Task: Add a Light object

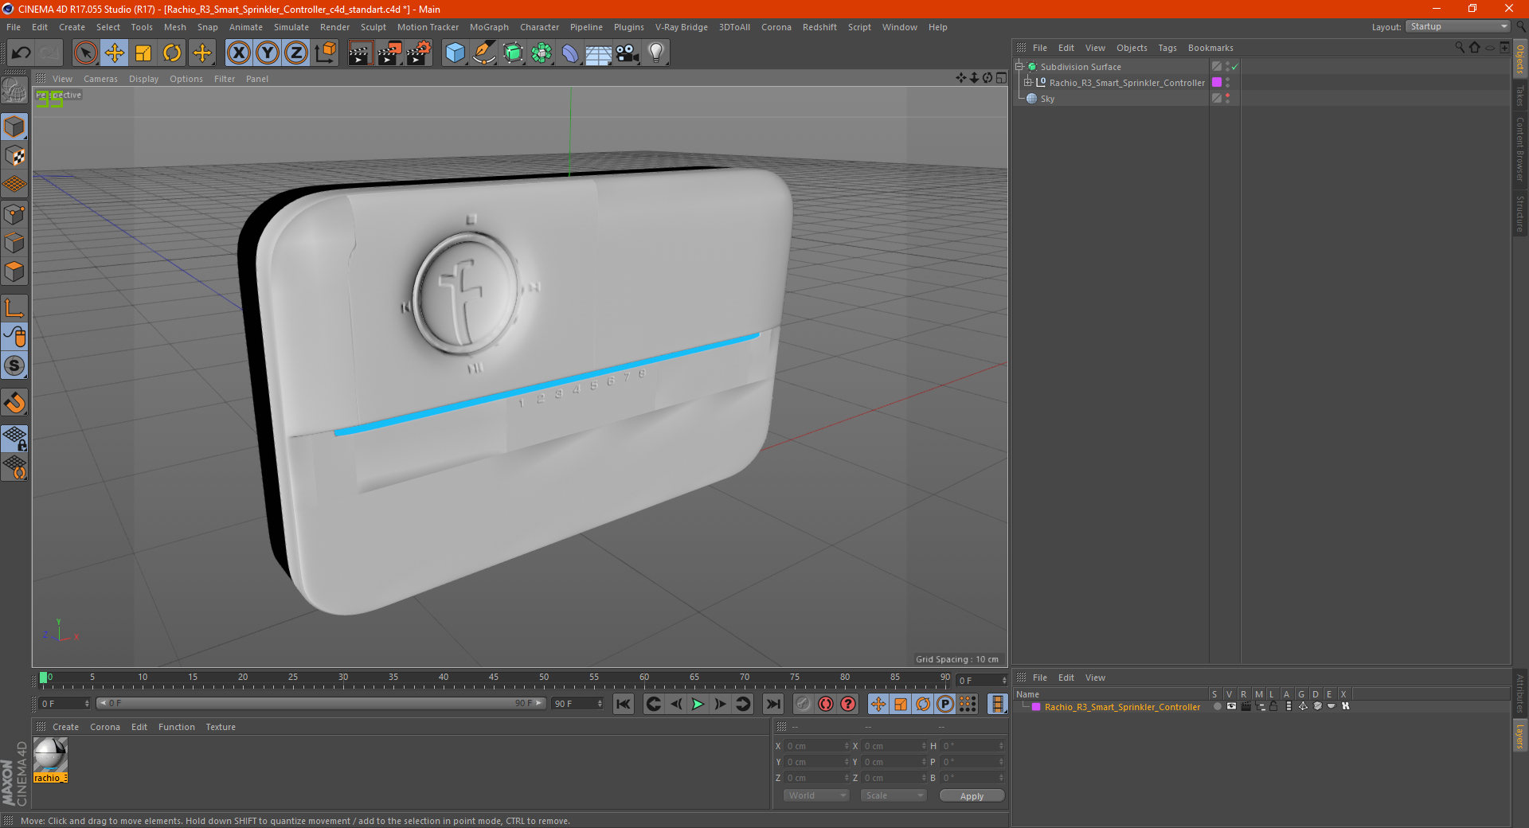Action: [656, 53]
